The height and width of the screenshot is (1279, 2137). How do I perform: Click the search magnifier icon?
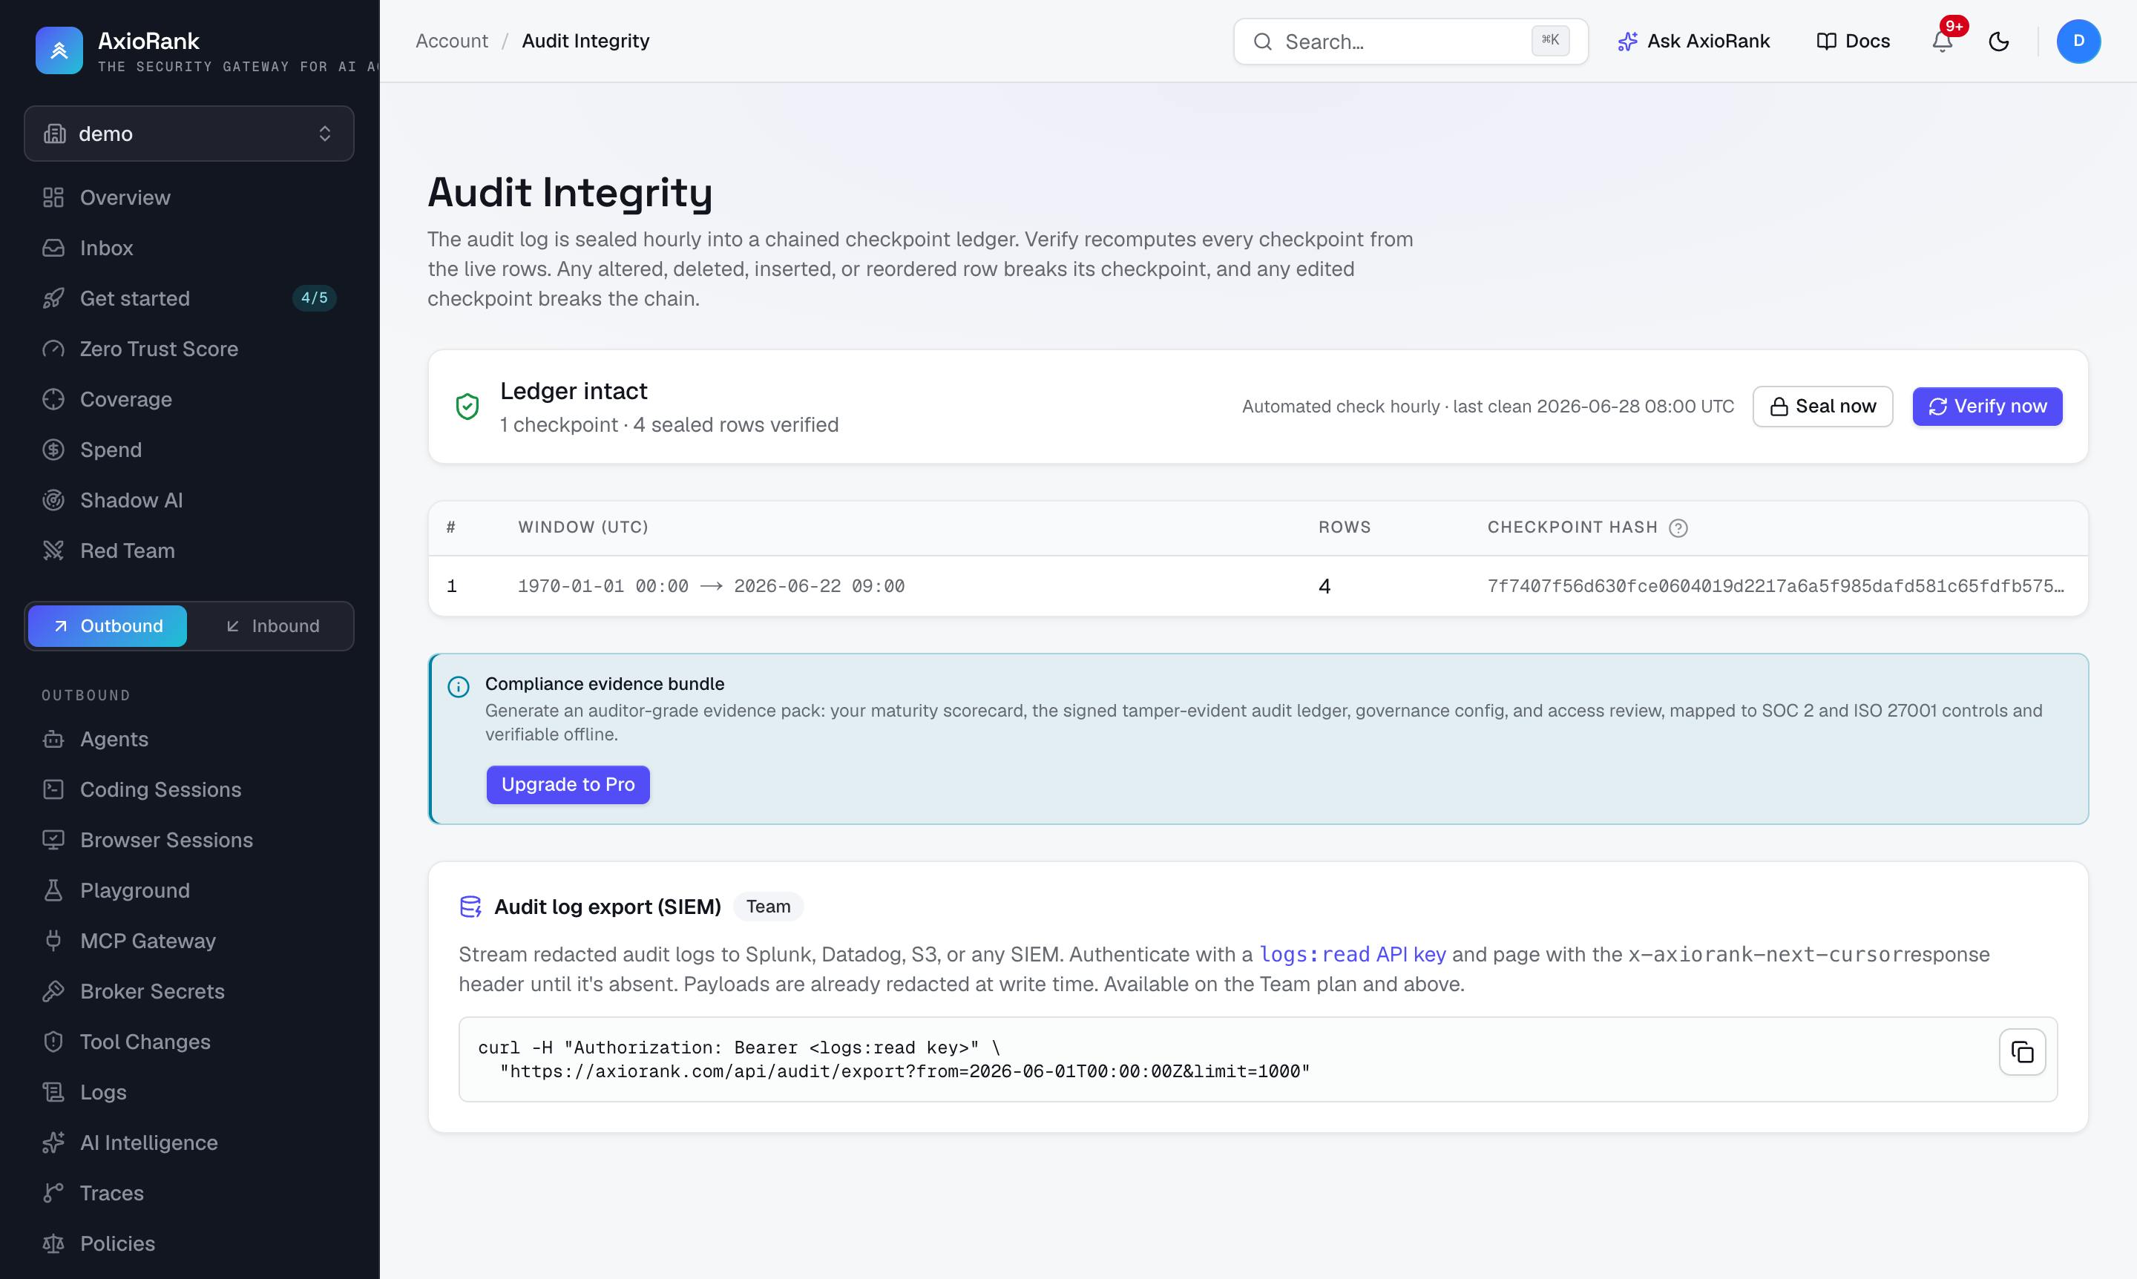point(1263,42)
